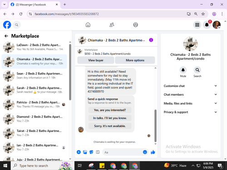
Task: Open Sticky Notes from the taskbar
Action: 102,165
